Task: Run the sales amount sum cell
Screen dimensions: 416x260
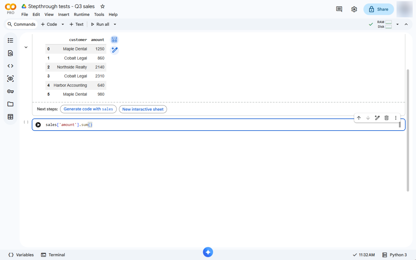Action: pos(38,125)
